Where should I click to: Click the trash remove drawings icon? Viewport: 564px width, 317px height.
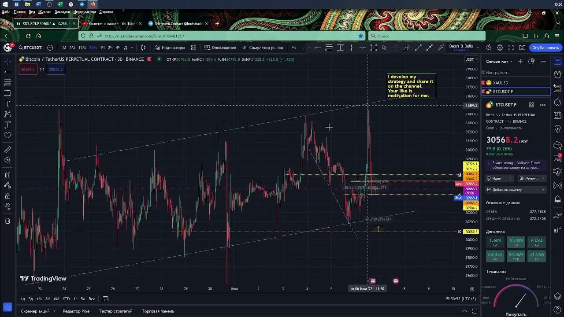click(7, 221)
